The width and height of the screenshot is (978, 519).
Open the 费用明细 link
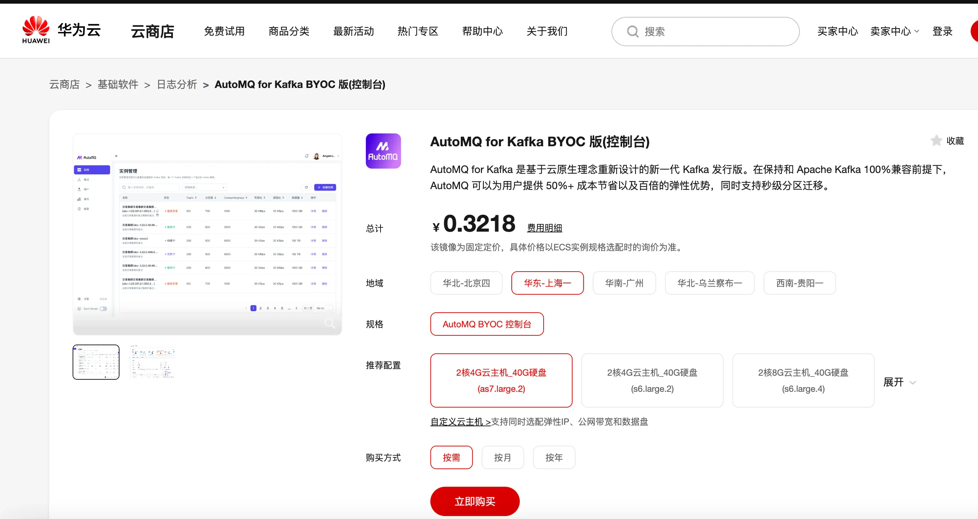point(544,228)
